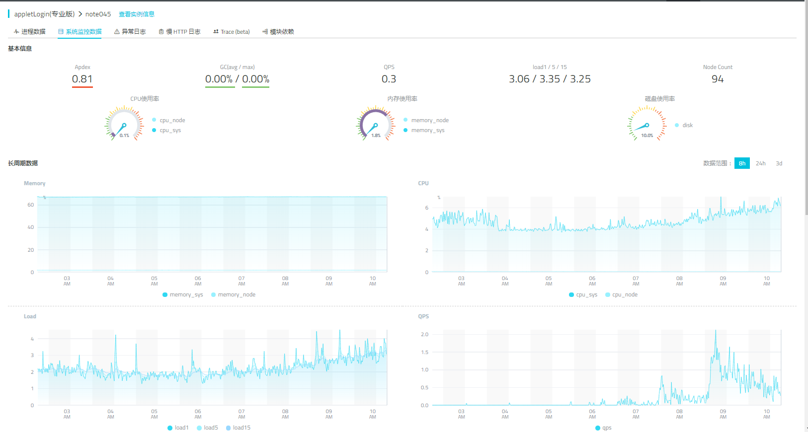The width and height of the screenshot is (808, 432).
Task: Click the 查看实例信息 link
Action: [137, 14]
